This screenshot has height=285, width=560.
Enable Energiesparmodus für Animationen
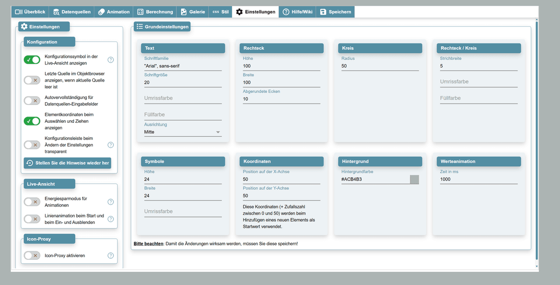[x=32, y=202]
